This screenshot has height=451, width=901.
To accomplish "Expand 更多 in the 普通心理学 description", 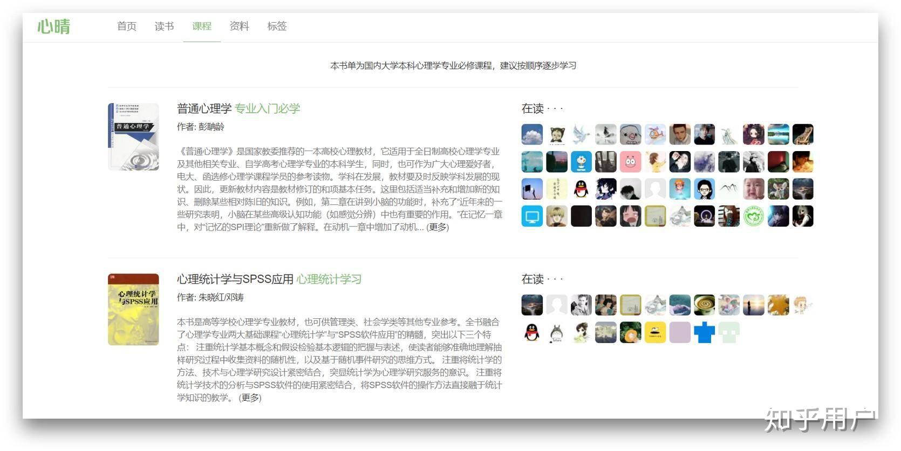I will tap(438, 227).
